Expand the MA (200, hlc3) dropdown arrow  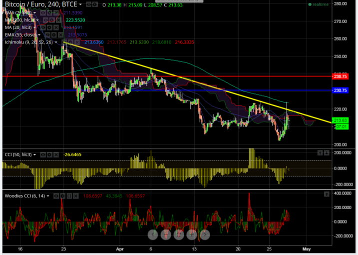[x=37, y=20]
